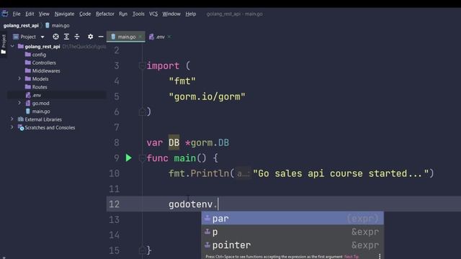The height and width of the screenshot is (259, 461).
Task: Open the Refactor menu
Action: click(105, 14)
